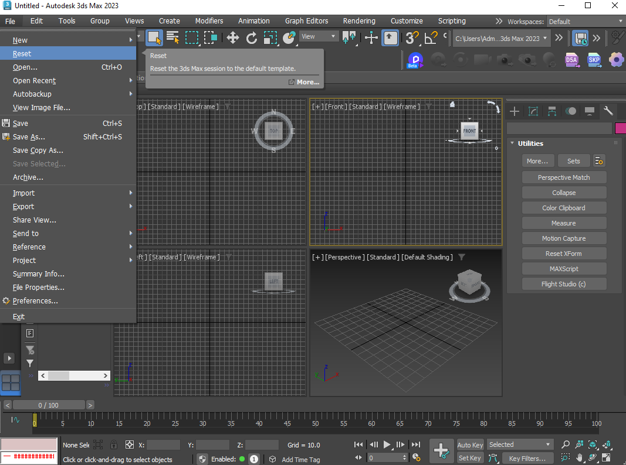This screenshot has width=626, height=465.
Task: Choose the Rectangular Selection Region tool
Action: 192,38
